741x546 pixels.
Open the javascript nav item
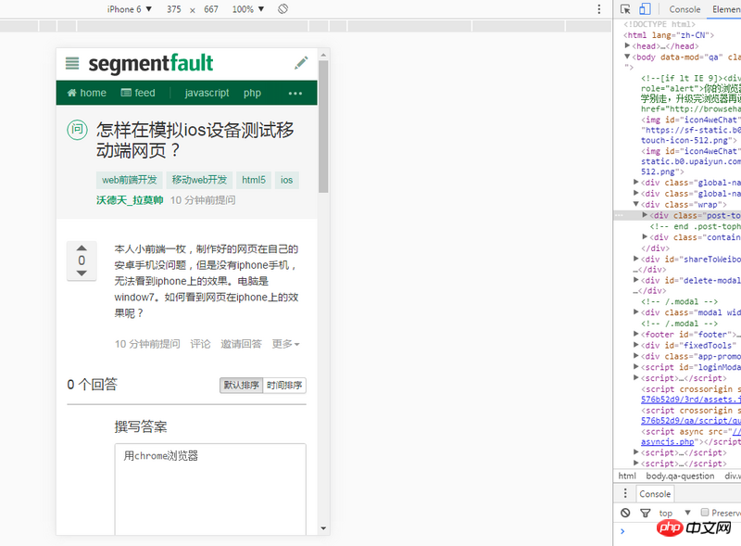point(207,93)
